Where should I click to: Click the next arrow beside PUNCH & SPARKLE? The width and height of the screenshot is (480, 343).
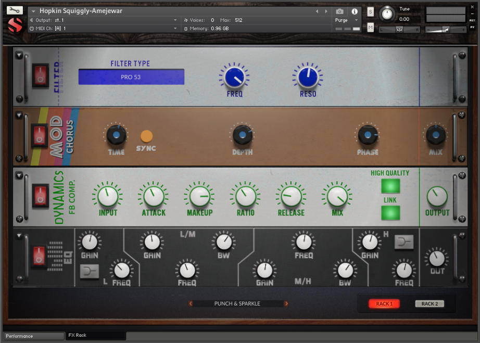[286, 303]
